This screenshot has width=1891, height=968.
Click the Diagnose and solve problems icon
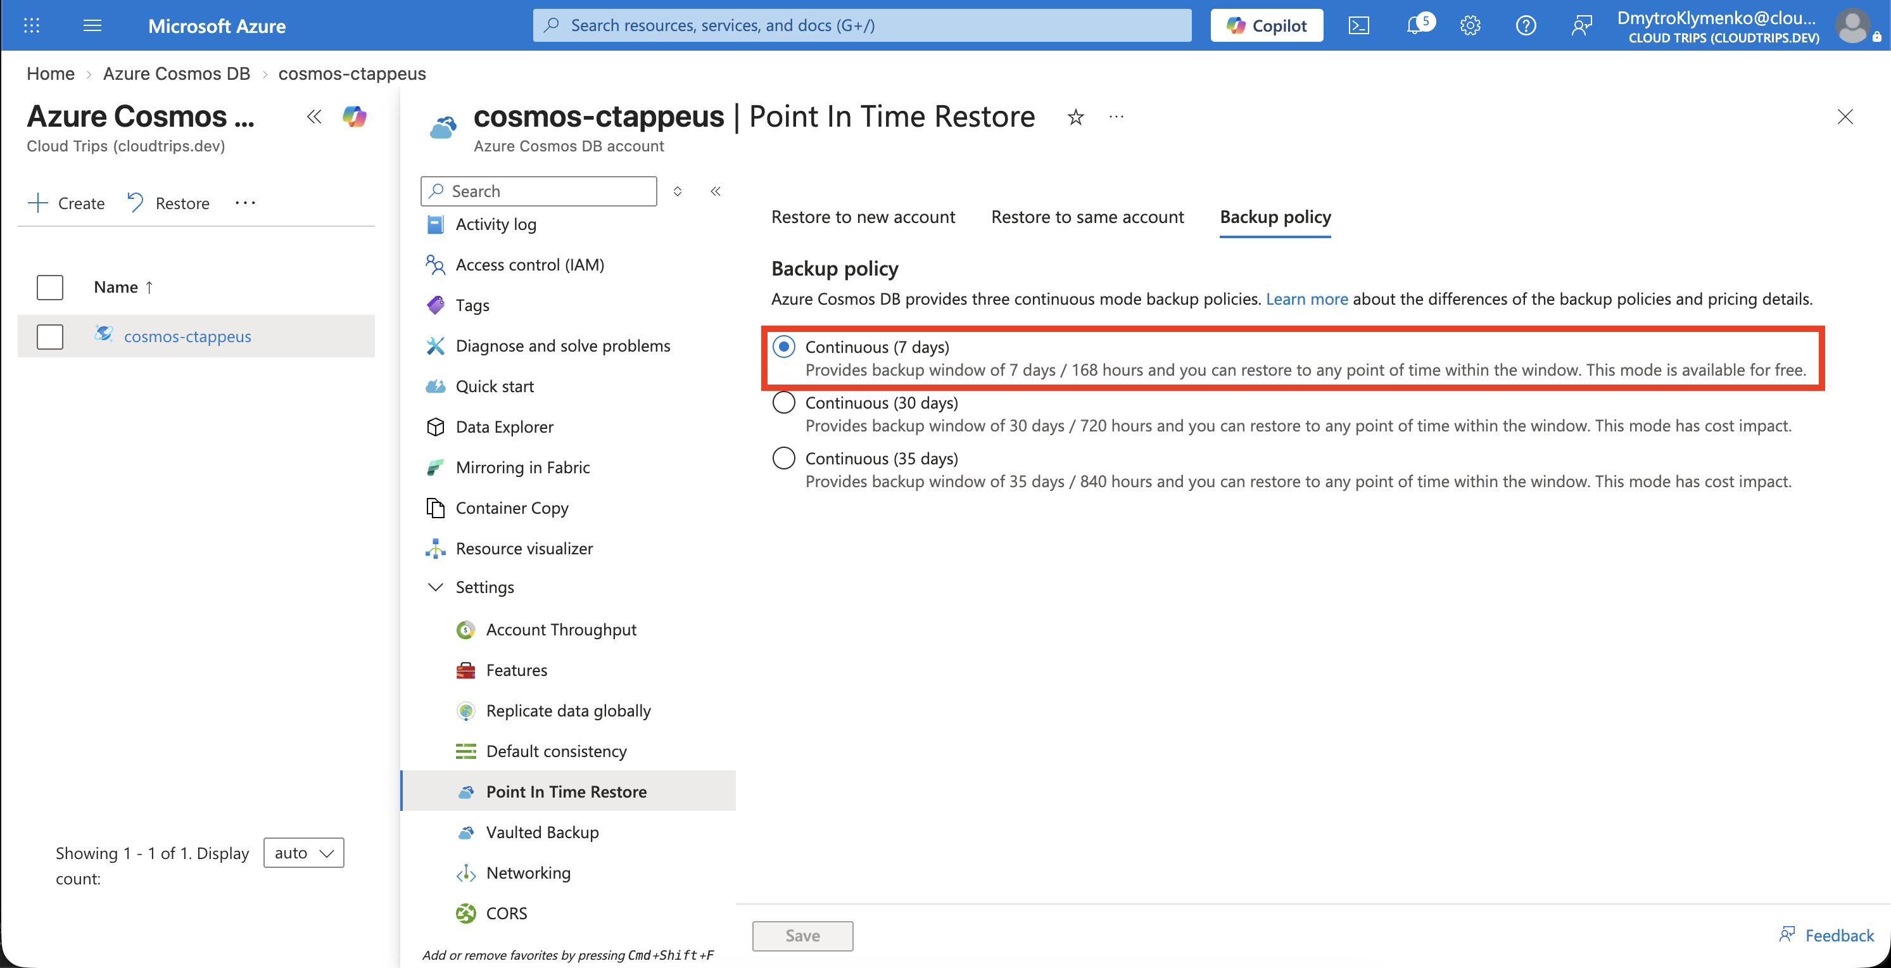[435, 345]
